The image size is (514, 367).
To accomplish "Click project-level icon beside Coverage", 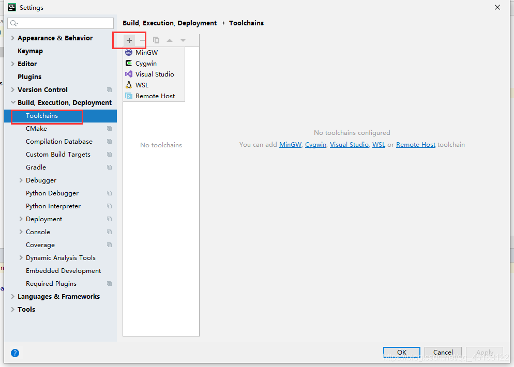I will tap(110, 245).
